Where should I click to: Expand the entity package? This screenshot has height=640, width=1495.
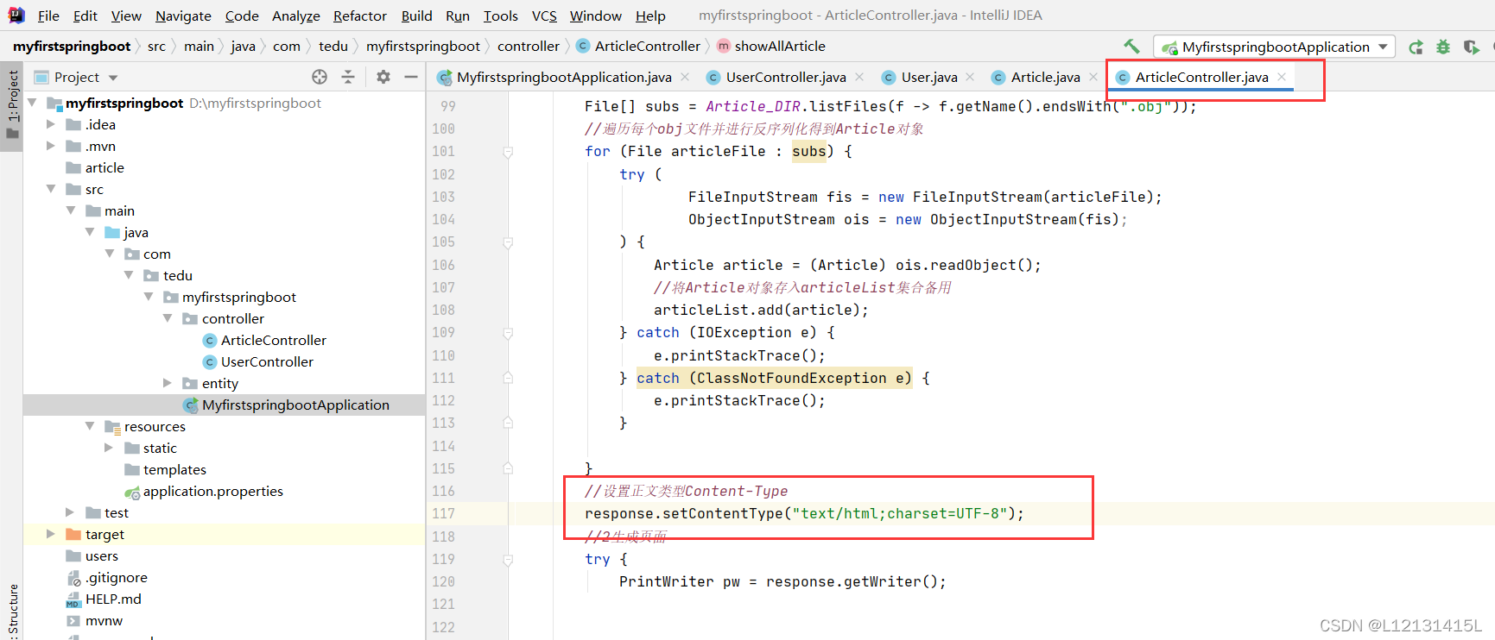coord(168,383)
